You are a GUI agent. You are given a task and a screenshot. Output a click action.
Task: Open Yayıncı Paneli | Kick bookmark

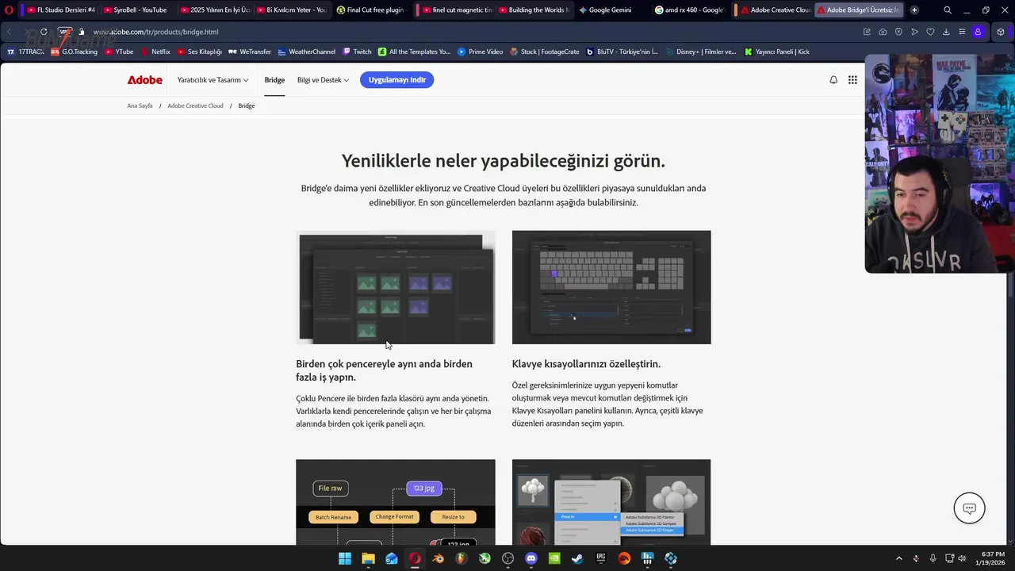point(777,52)
